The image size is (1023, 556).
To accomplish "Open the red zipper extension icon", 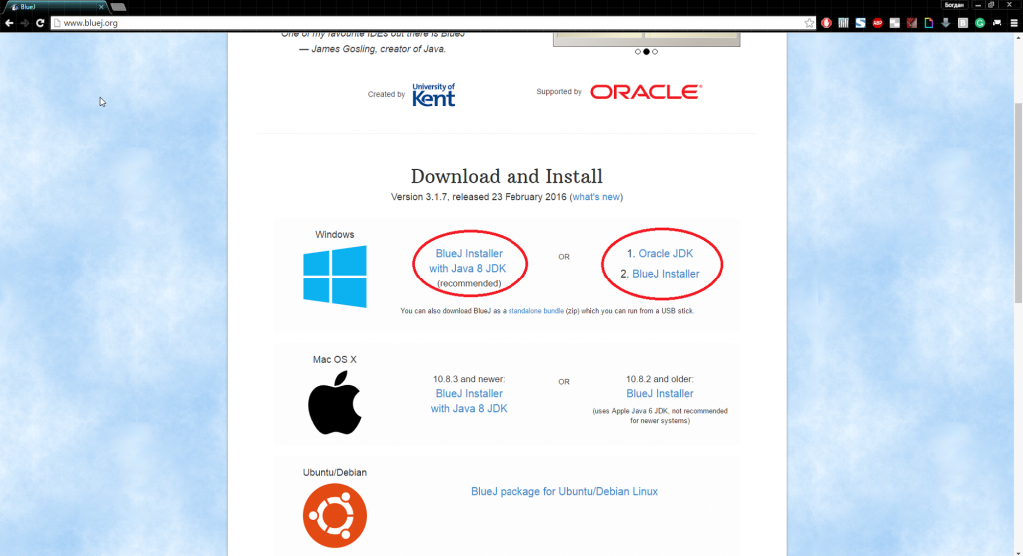I will (911, 23).
